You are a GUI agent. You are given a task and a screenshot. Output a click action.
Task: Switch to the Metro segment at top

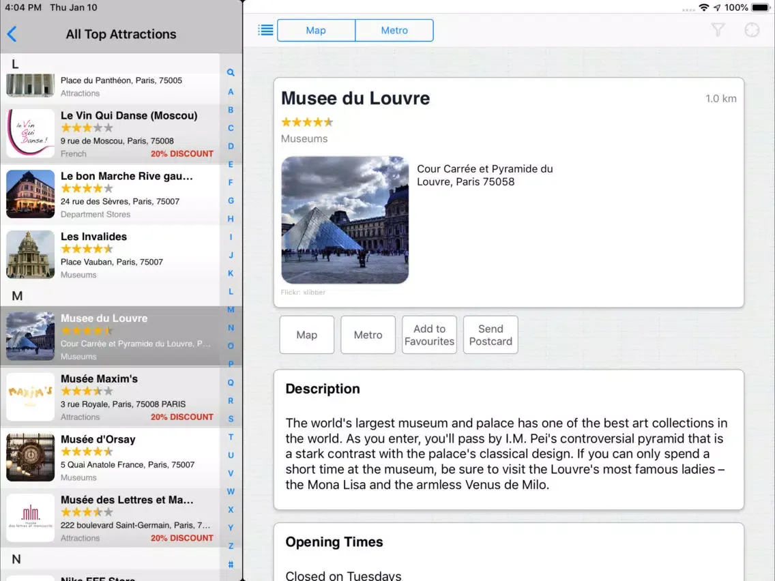[394, 30]
